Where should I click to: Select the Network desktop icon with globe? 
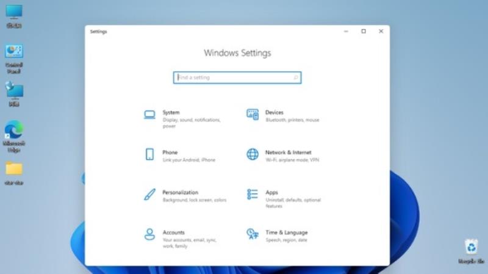(14, 90)
